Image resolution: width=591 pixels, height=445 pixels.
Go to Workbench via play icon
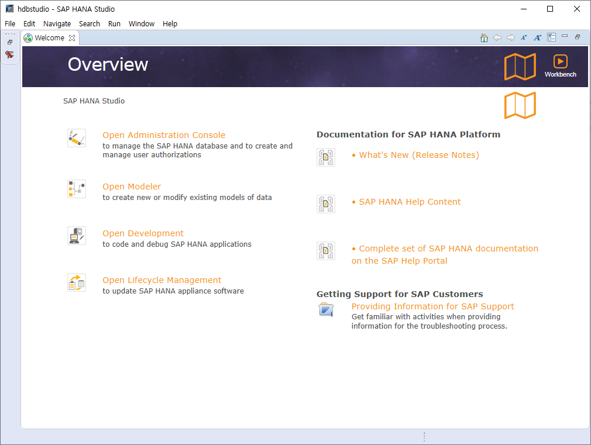560,61
